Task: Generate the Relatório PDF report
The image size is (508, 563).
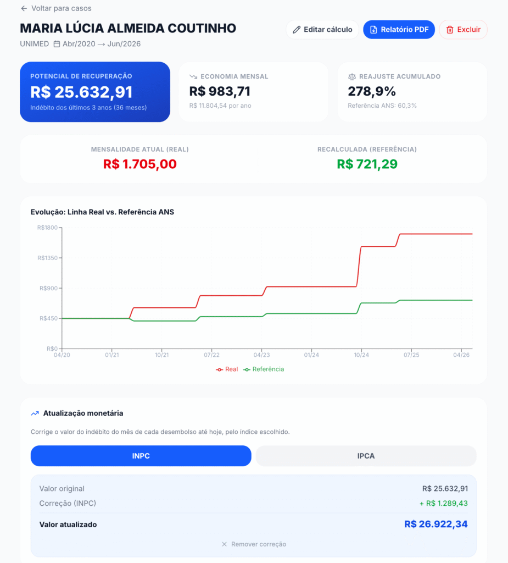Action: pos(399,30)
